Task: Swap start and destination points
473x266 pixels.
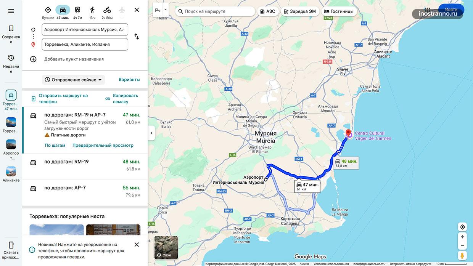Action: [x=137, y=37]
